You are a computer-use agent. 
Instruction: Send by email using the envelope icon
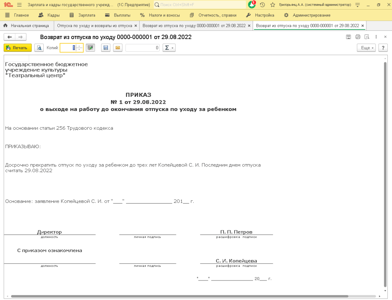coord(118,48)
